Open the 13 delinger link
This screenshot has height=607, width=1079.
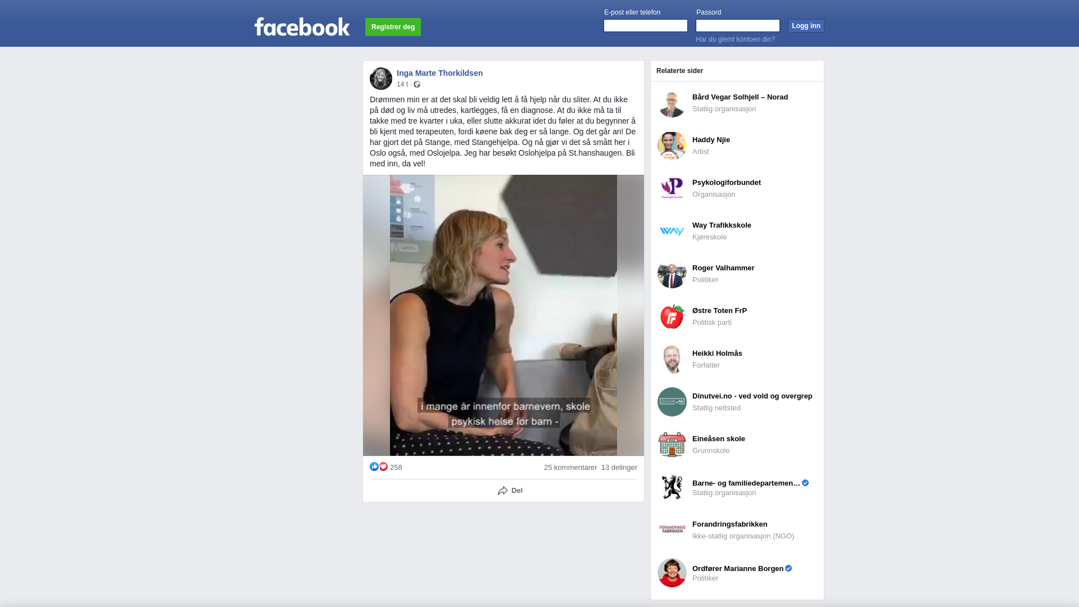click(x=619, y=468)
